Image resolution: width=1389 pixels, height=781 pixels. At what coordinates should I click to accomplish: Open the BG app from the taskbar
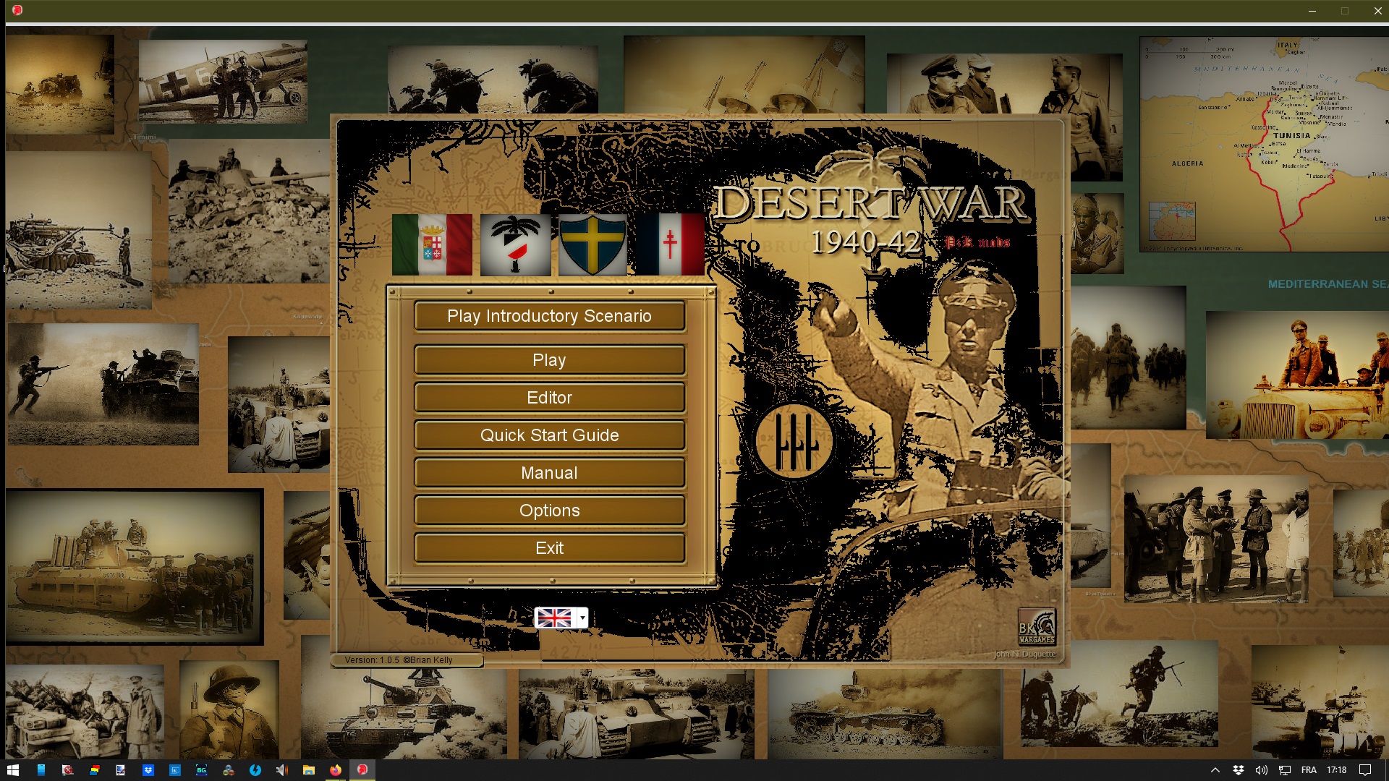pyautogui.click(x=202, y=770)
